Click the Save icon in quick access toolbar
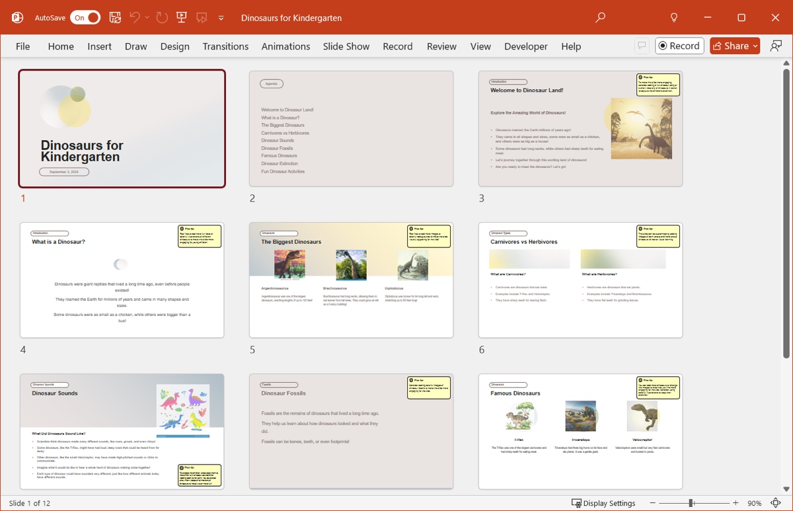This screenshot has width=793, height=511. coord(115,18)
